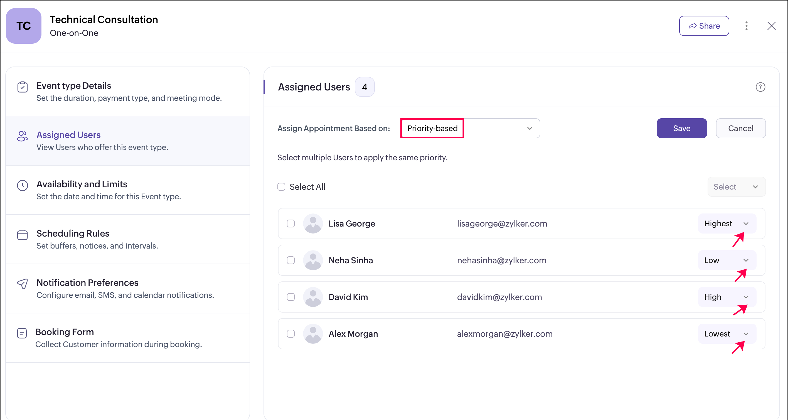Open the Scheduling Rules section
The width and height of the screenshot is (788, 420).
tap(73, 234)
